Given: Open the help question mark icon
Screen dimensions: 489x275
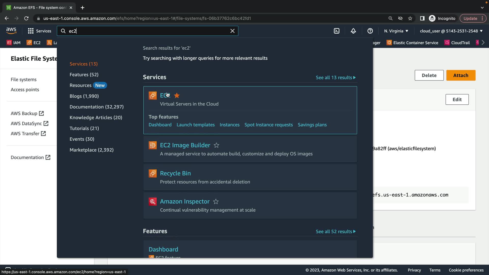Looking at the screenshot, I should [370, 31].
